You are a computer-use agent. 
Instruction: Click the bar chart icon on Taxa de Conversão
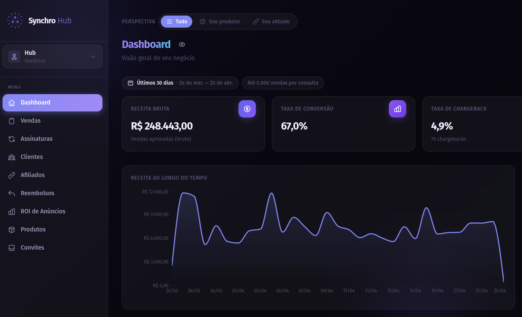click(x=398, y=109)
